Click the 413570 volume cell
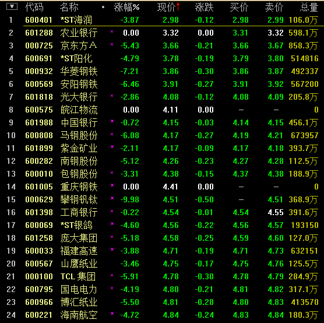This screenshot has height=323, width=324. coord(305,302)
